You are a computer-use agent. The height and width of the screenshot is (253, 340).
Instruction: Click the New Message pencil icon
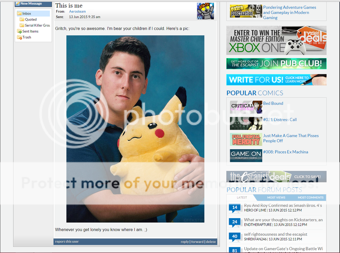click(x=18, y=3)
